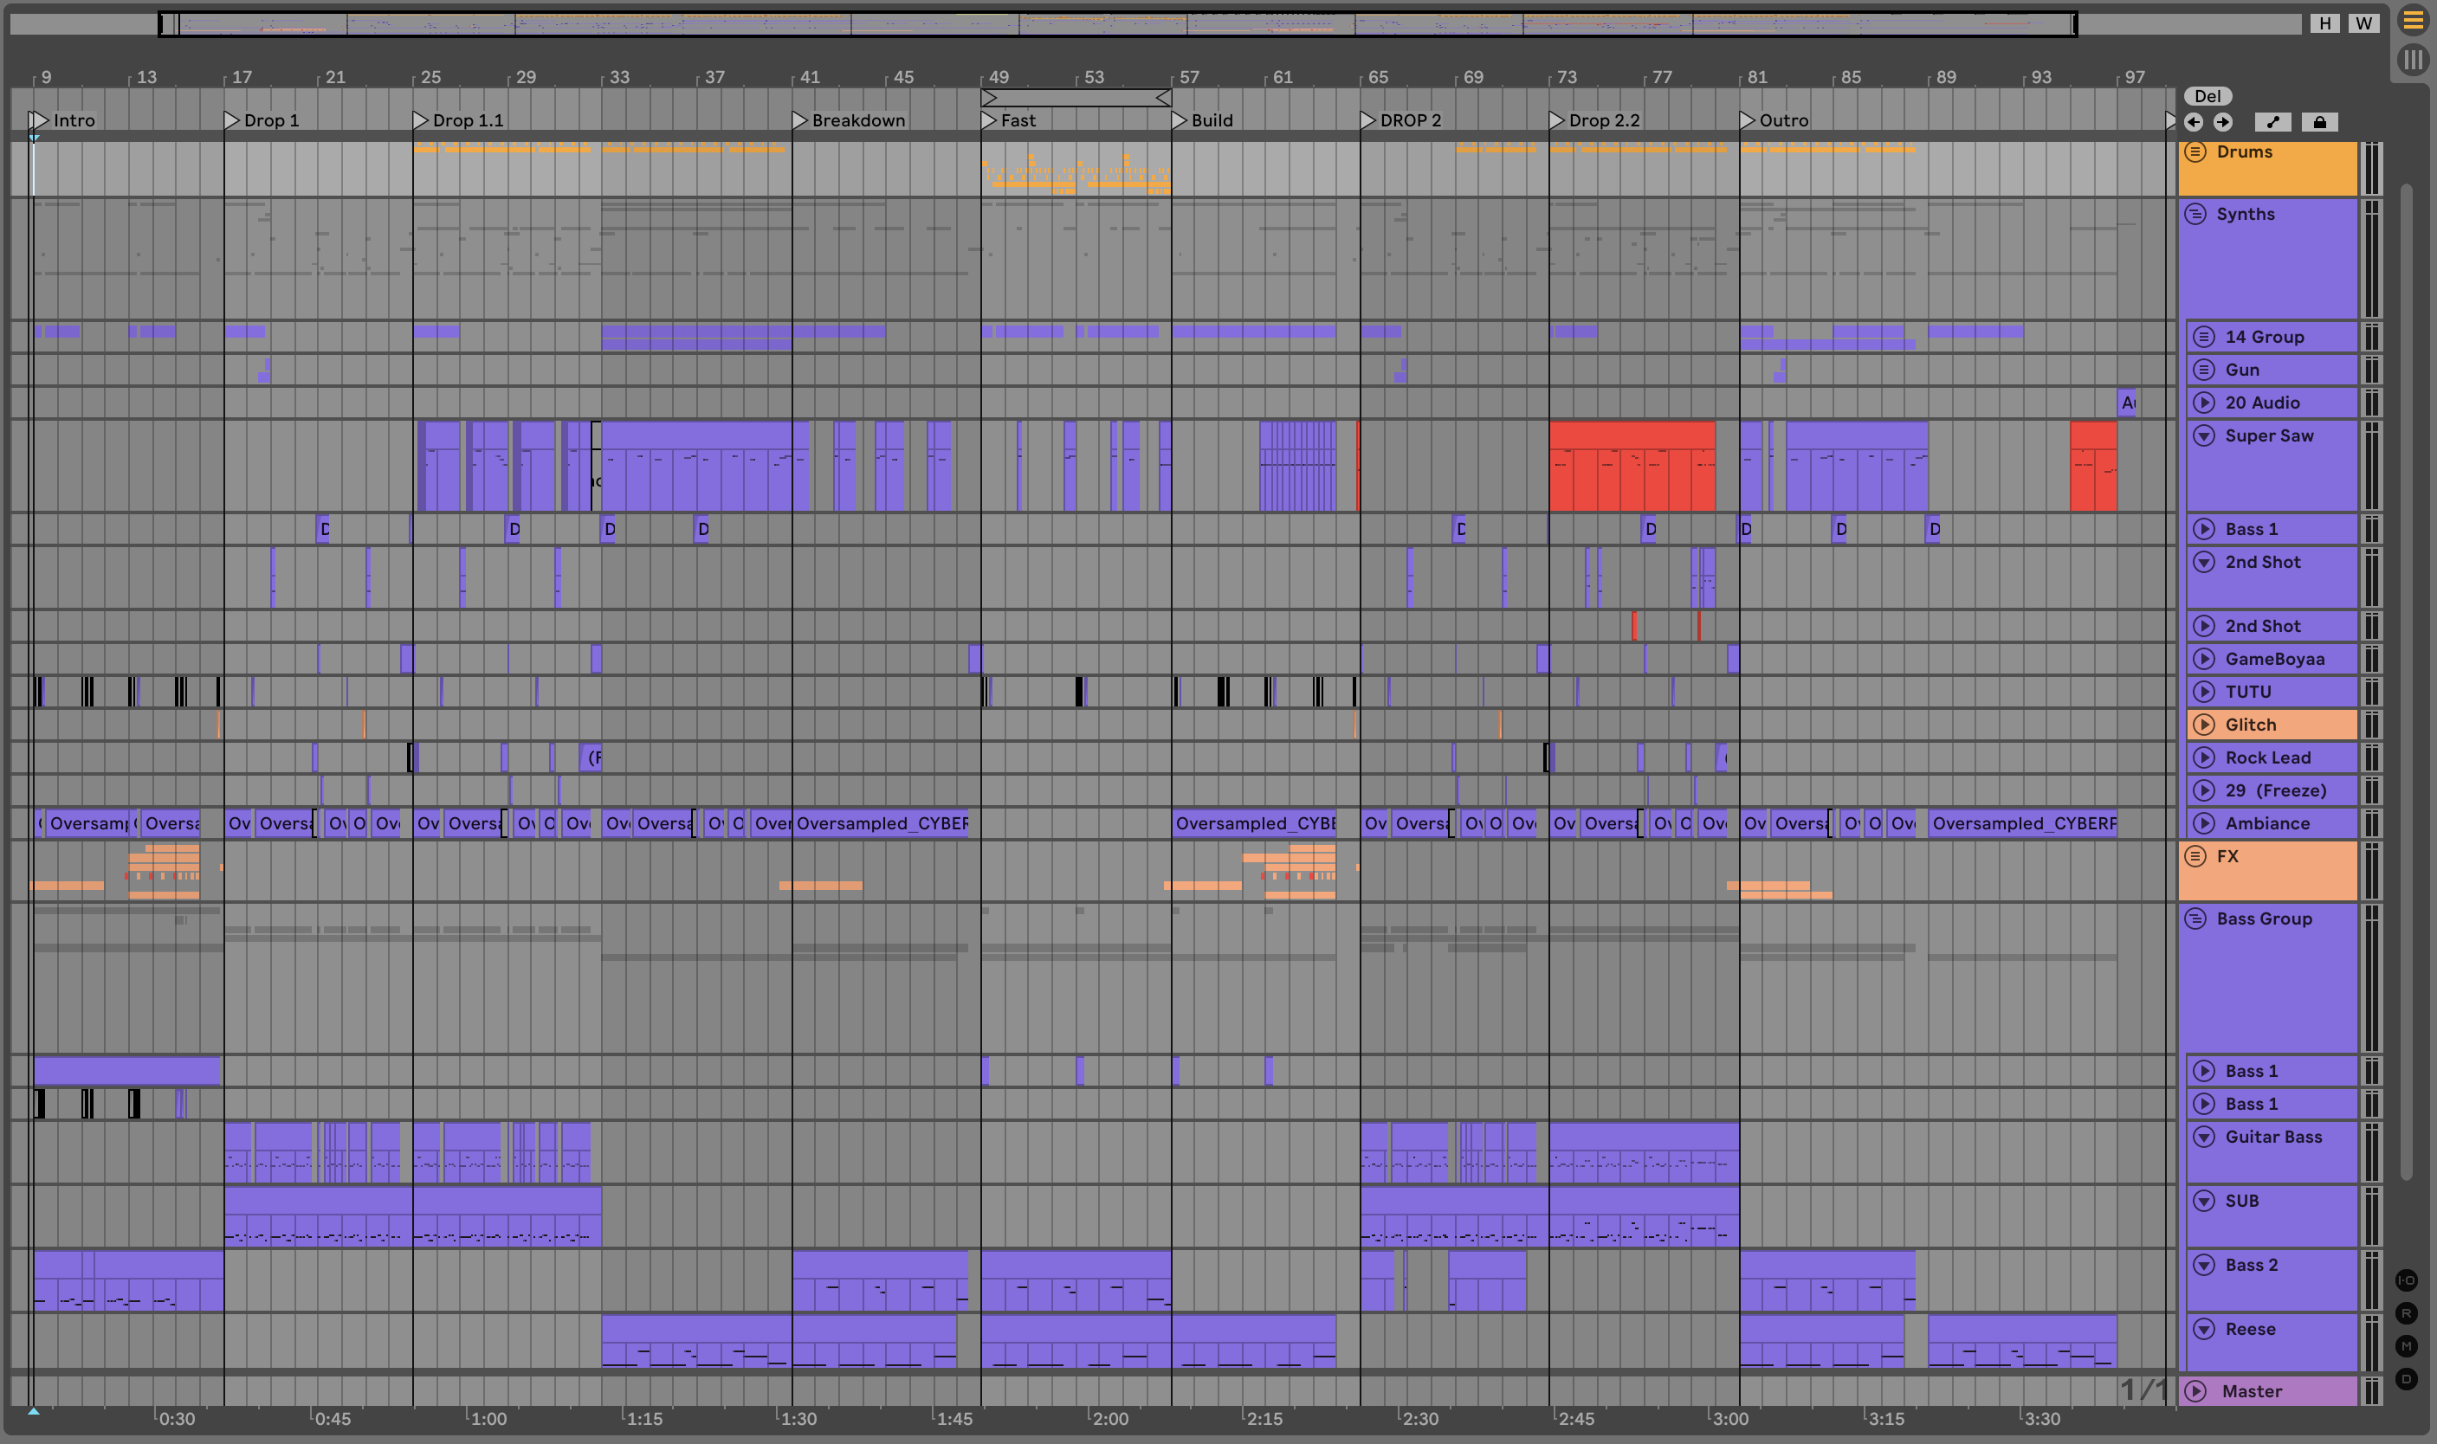Toggle the I-O section visibility
The image size is (2437, 1444).
(2406, 1280)
